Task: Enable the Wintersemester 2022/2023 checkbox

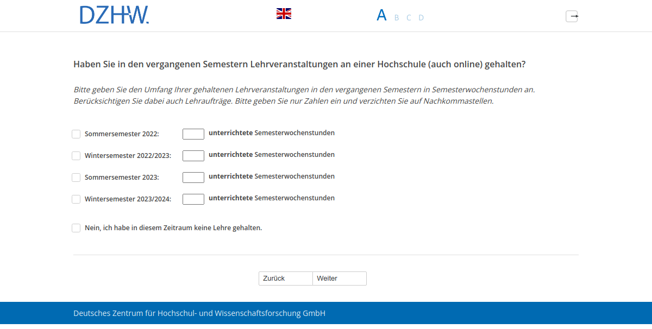Action: coord(76,155)
